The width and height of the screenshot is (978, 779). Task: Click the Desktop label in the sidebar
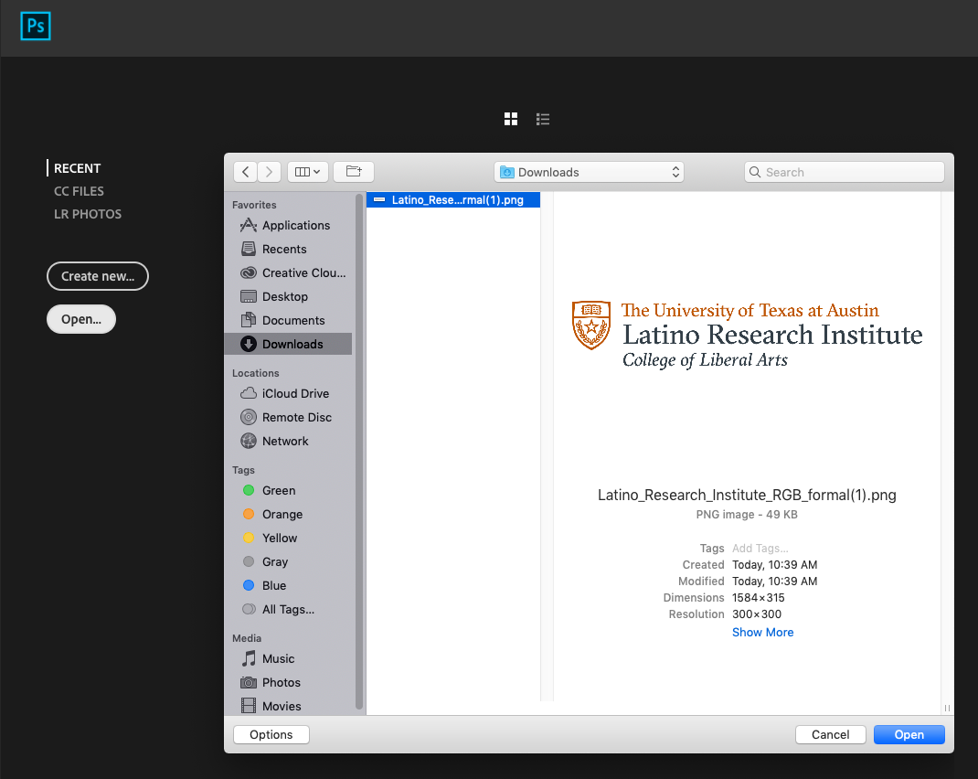(285, 296)
